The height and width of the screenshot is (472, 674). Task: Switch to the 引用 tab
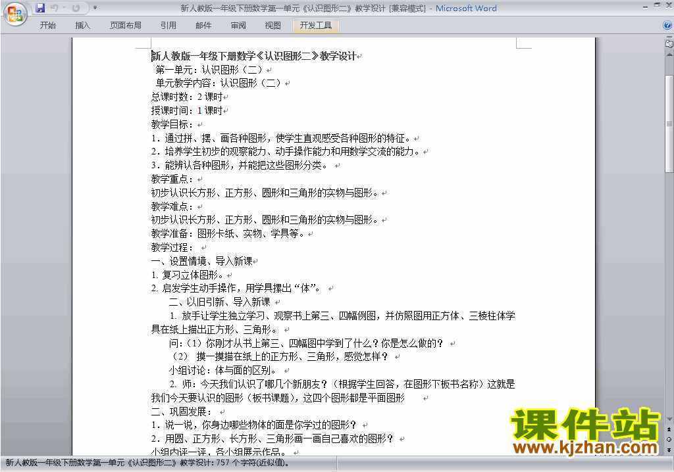[x=168, y=26]
